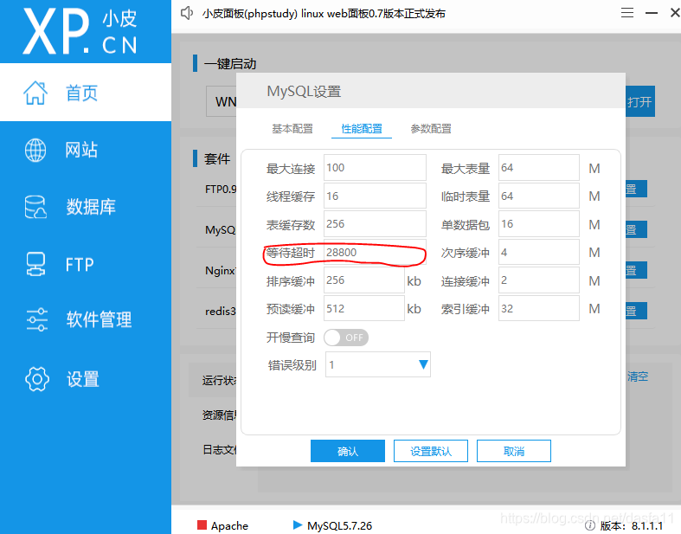Click the 索引缓冲 input field
The width and height of the screenshot is (681, 534).
[538, 308]
